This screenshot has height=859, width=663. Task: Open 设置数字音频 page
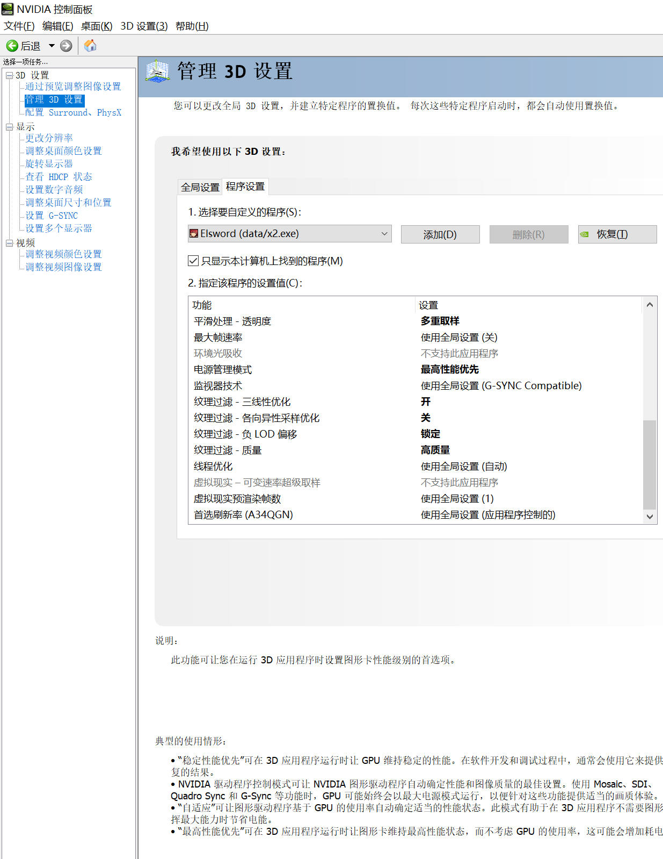[54, 190]
